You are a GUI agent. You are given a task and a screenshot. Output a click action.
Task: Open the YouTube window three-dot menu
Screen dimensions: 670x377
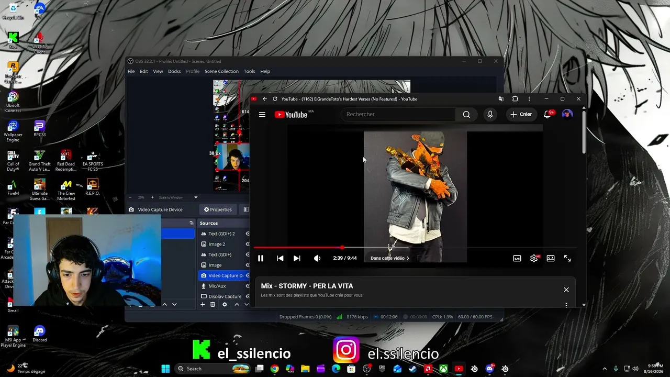529,99
